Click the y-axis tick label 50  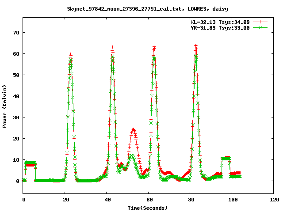[16, 75]
